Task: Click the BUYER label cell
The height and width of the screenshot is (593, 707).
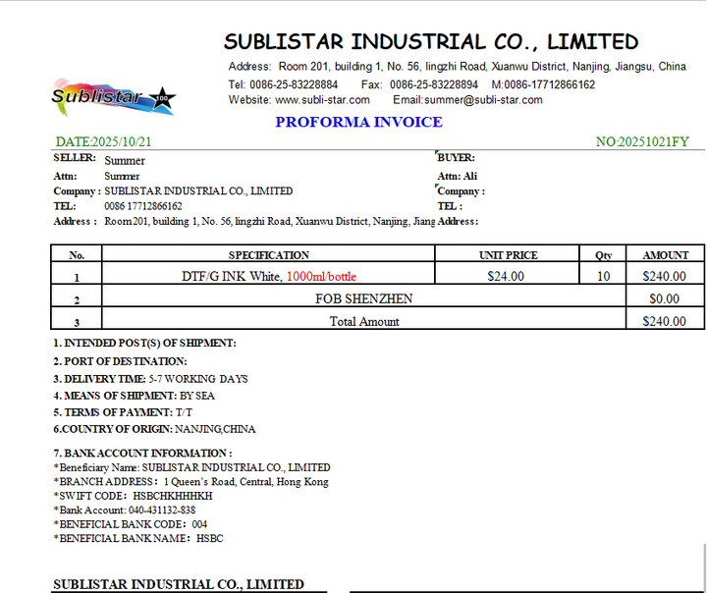Action: pos(457,158)
